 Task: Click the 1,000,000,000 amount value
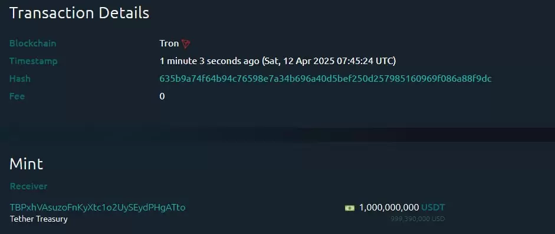(x=389, y=208)
